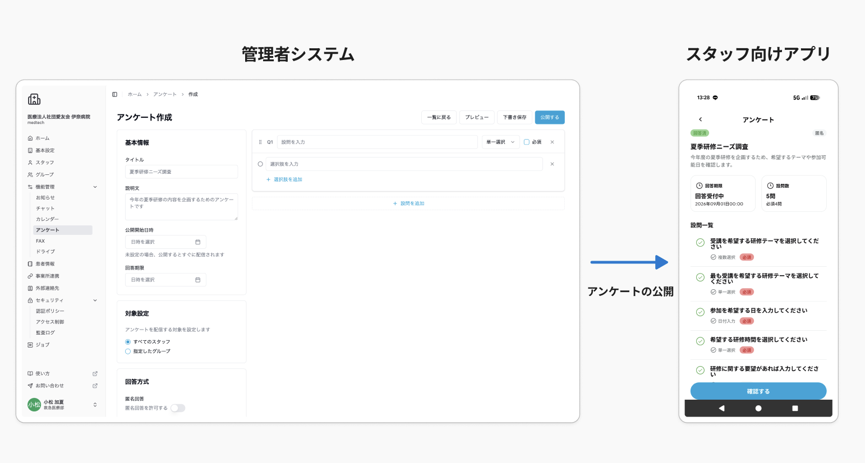Screen dimensions: 865x463
Task: Remove the answer choice using its X icon
Action: click(552, 164)
